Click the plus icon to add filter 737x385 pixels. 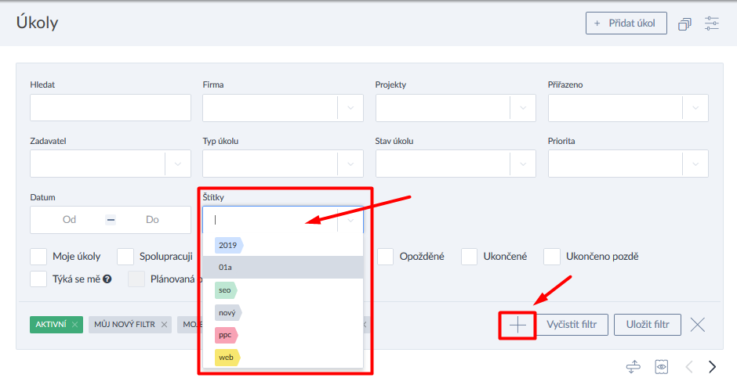pos(517,325)
